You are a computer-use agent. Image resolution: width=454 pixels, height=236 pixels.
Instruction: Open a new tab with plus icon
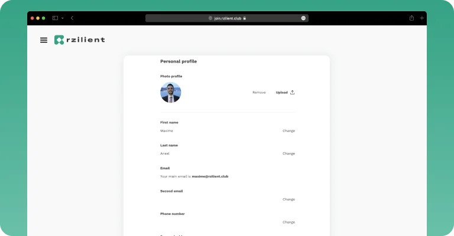point(422,18)
